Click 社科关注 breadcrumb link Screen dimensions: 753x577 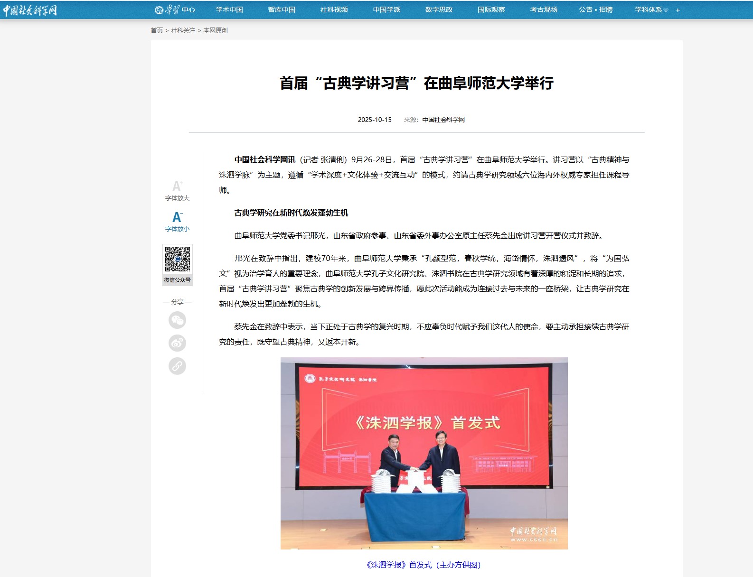(183, 30)
